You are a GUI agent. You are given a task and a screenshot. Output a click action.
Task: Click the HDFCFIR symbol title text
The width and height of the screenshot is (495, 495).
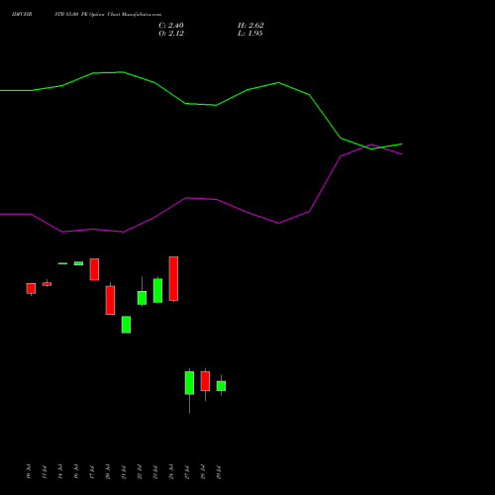tap(22, 15)
